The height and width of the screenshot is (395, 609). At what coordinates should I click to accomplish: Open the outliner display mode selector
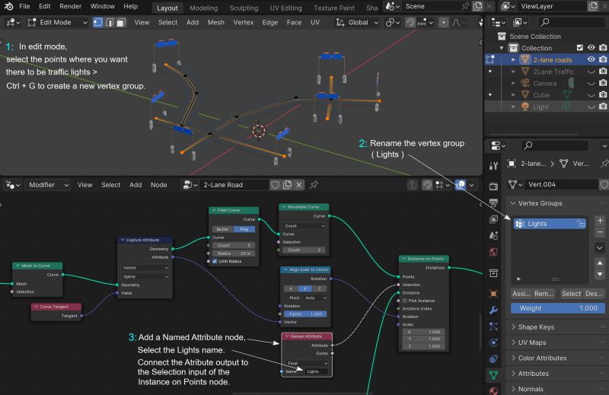pyautogui.click(x=499, y=23)
